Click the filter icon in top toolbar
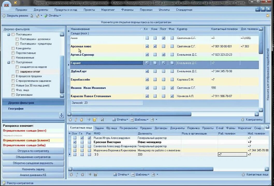 click(37, 16)
